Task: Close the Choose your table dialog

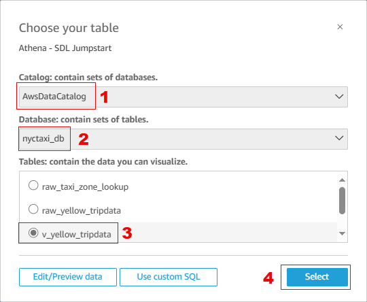Action: 340,27
